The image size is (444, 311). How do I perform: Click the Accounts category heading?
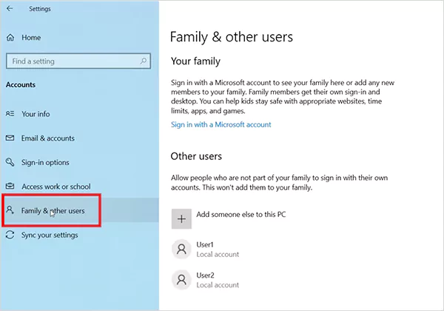click(x=21, y=84)
